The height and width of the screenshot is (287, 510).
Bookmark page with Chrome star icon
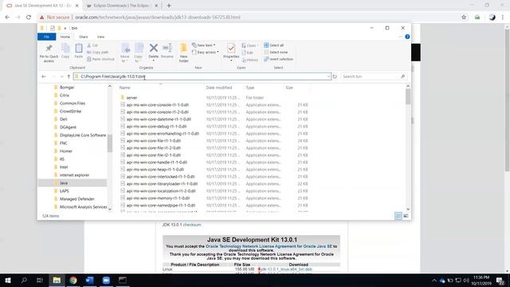464,18
